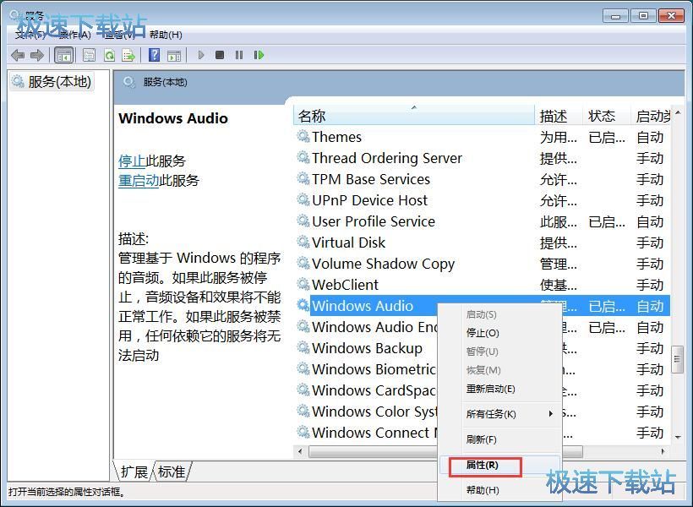Click the gear icon beside TPM Base Services
The image size is (693, 507).
pos(303,178)
